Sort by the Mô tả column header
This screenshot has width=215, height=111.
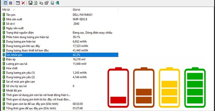[36, 10]
